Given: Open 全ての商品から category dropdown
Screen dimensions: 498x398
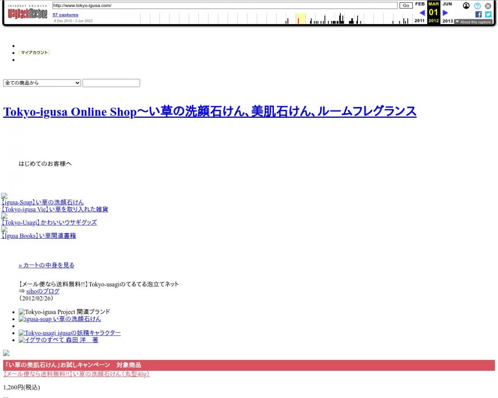Looking at the screenshot, I should 42,83.
